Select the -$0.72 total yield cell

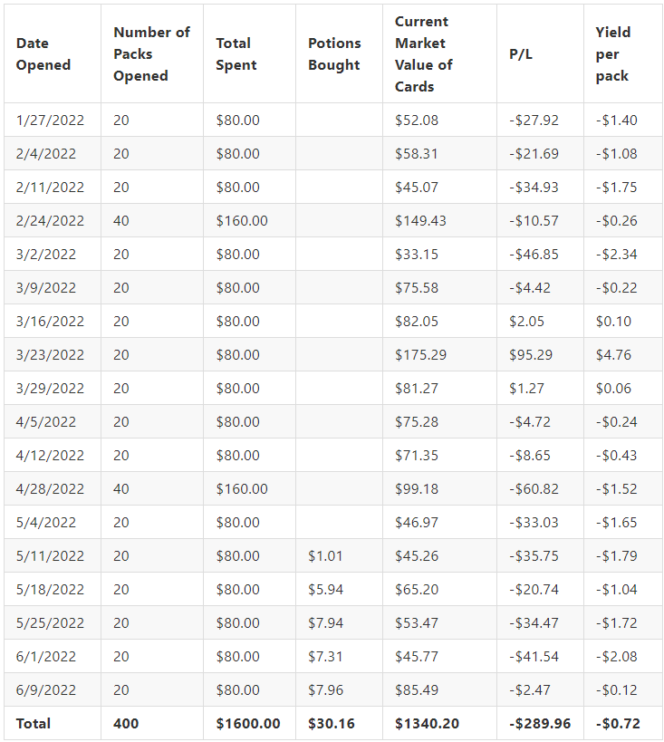[x=623, y=724]
